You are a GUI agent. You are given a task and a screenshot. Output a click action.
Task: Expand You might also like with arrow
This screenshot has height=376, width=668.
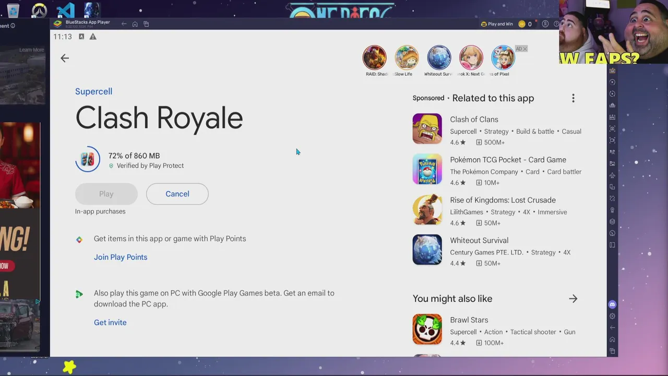point(573,299)
